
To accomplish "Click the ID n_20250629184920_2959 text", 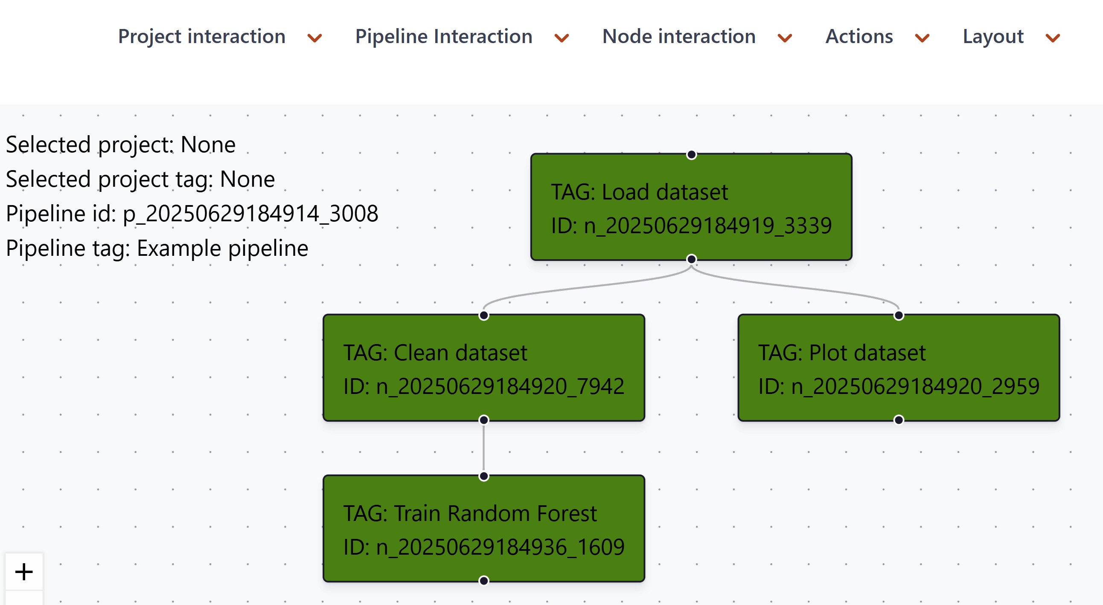I will [899, 386].
